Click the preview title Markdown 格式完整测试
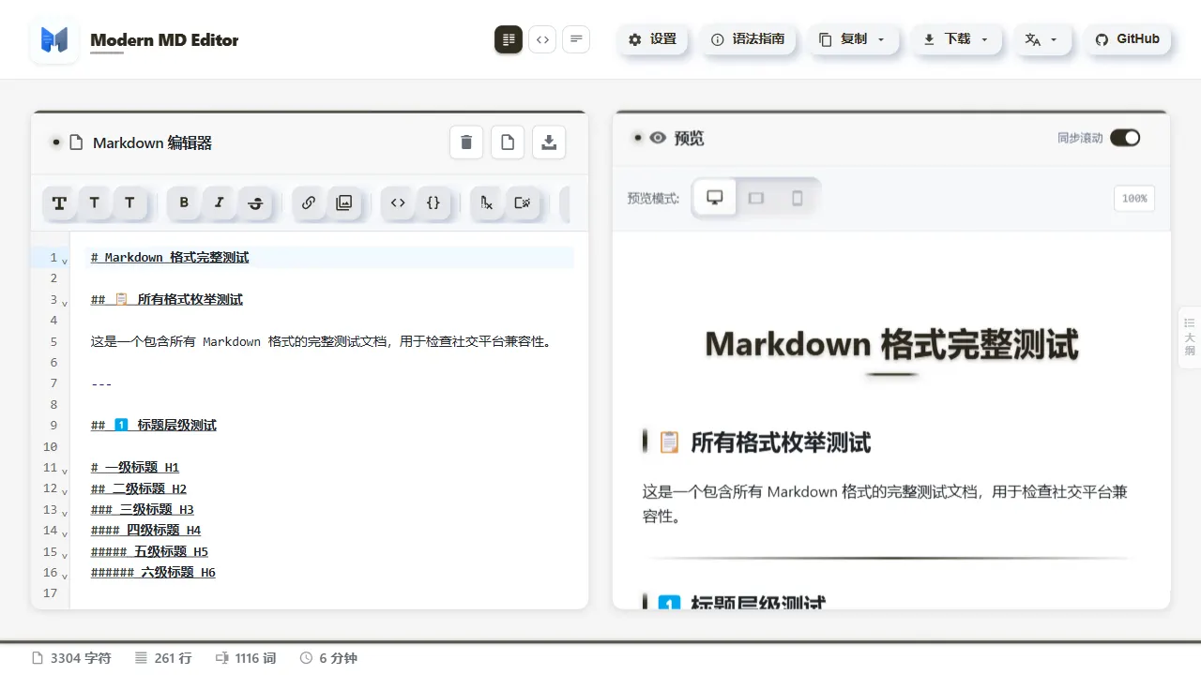This screenshot has width=1201, height=675. click(891, 344)
